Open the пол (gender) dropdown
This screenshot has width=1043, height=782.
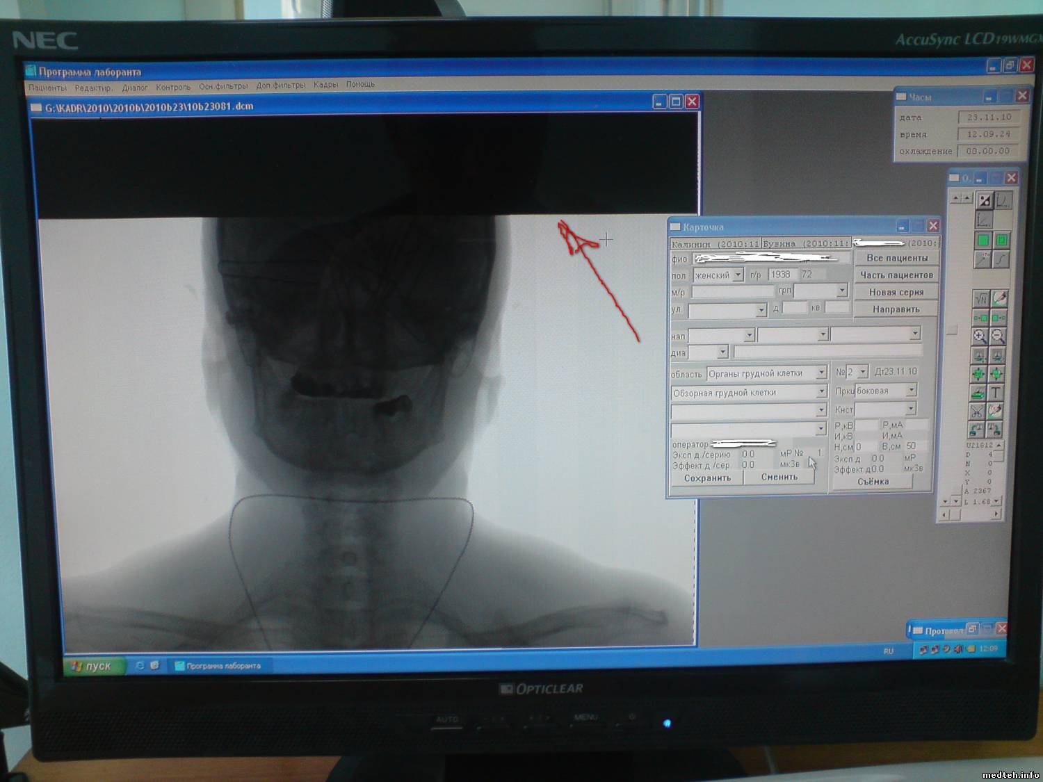(738, 275)
